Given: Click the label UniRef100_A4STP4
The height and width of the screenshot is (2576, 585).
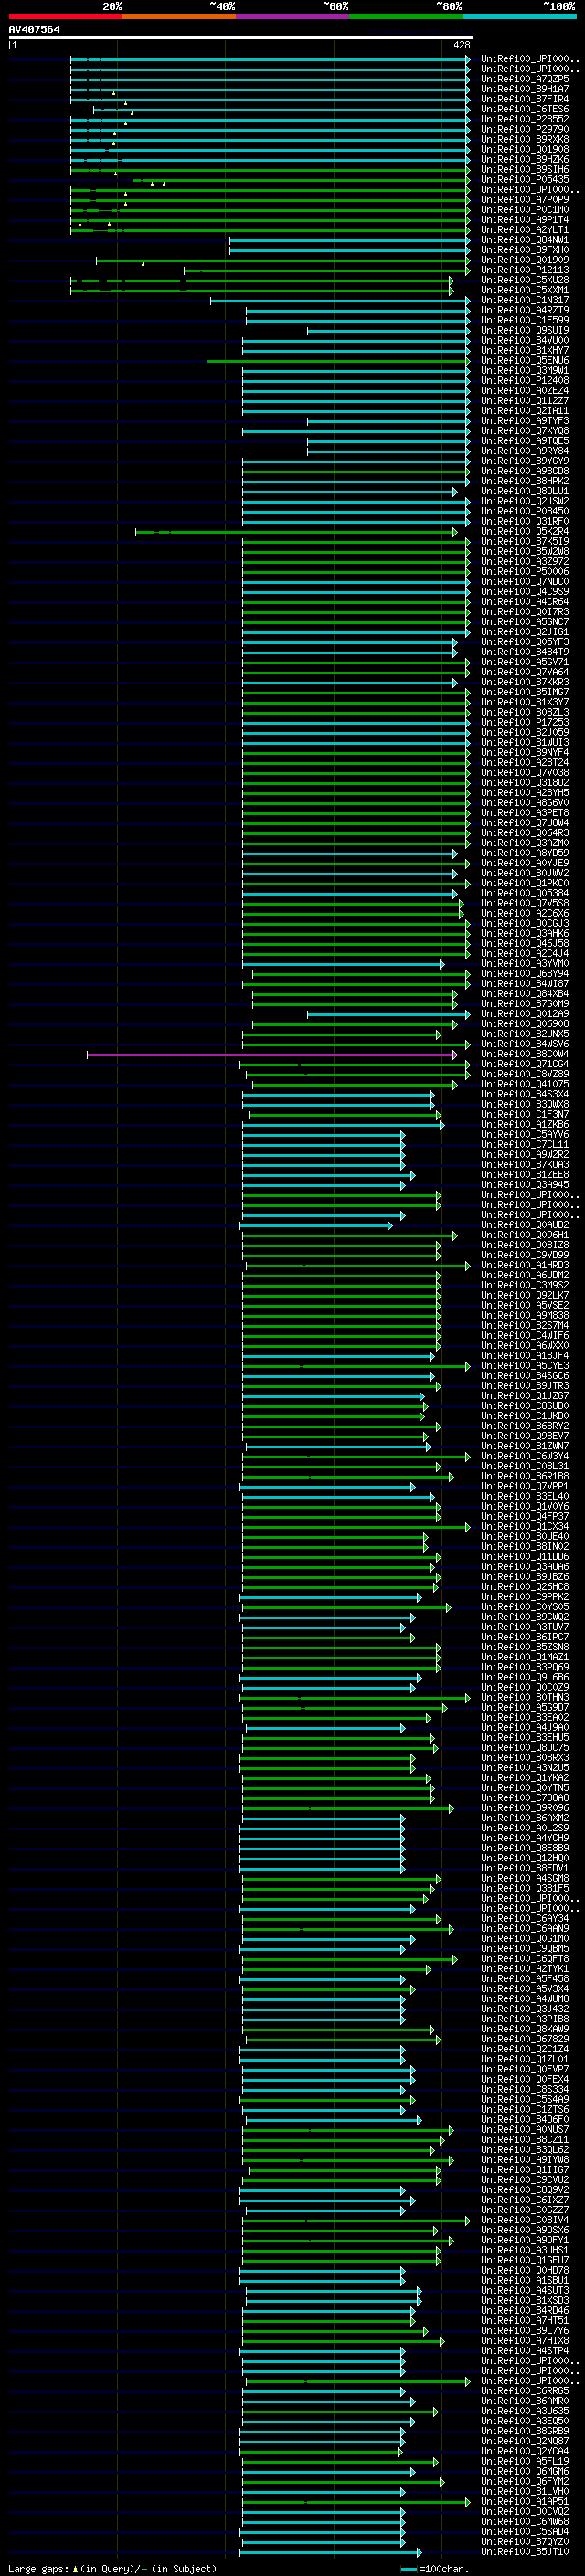Looking at the screenshot, I should (x=525, y=2350).
